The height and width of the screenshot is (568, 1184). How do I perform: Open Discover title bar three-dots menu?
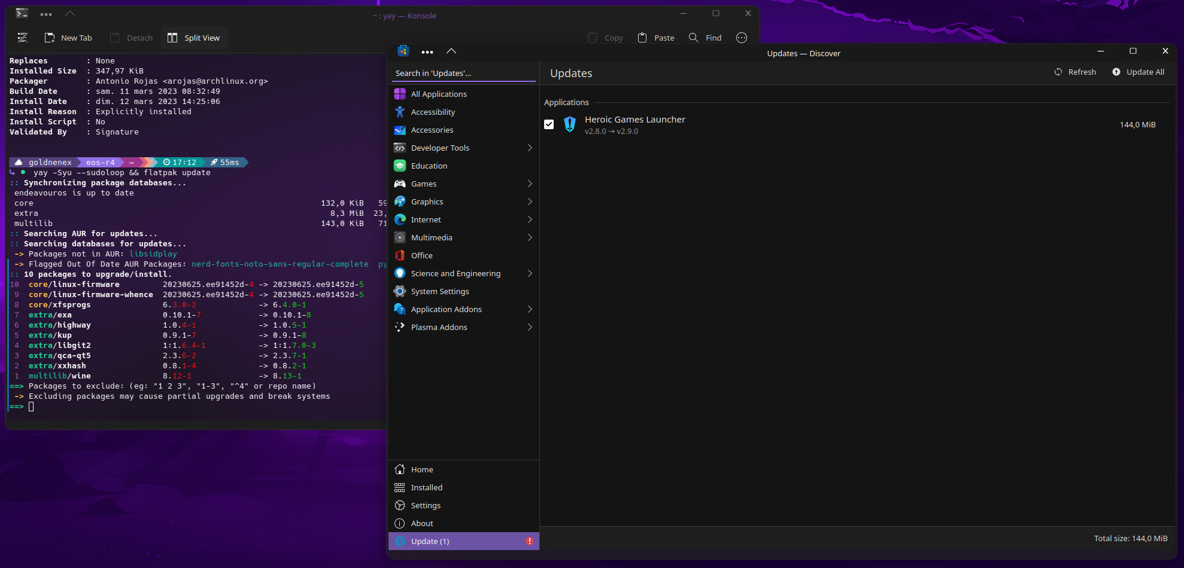point(427,52)
